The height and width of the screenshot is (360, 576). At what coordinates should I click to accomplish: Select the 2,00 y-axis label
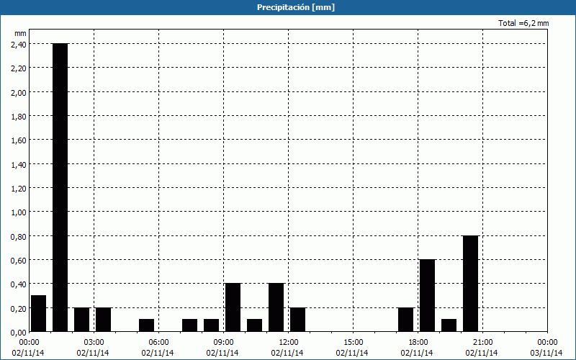(19, 92)
